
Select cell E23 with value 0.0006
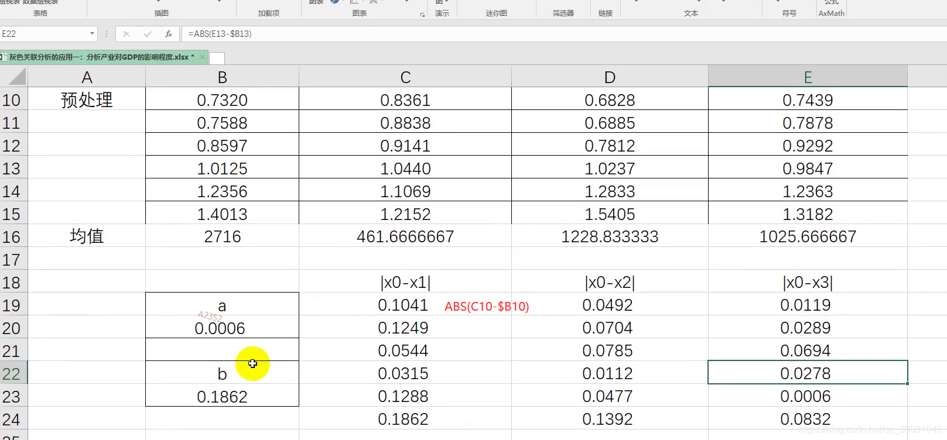808,396
